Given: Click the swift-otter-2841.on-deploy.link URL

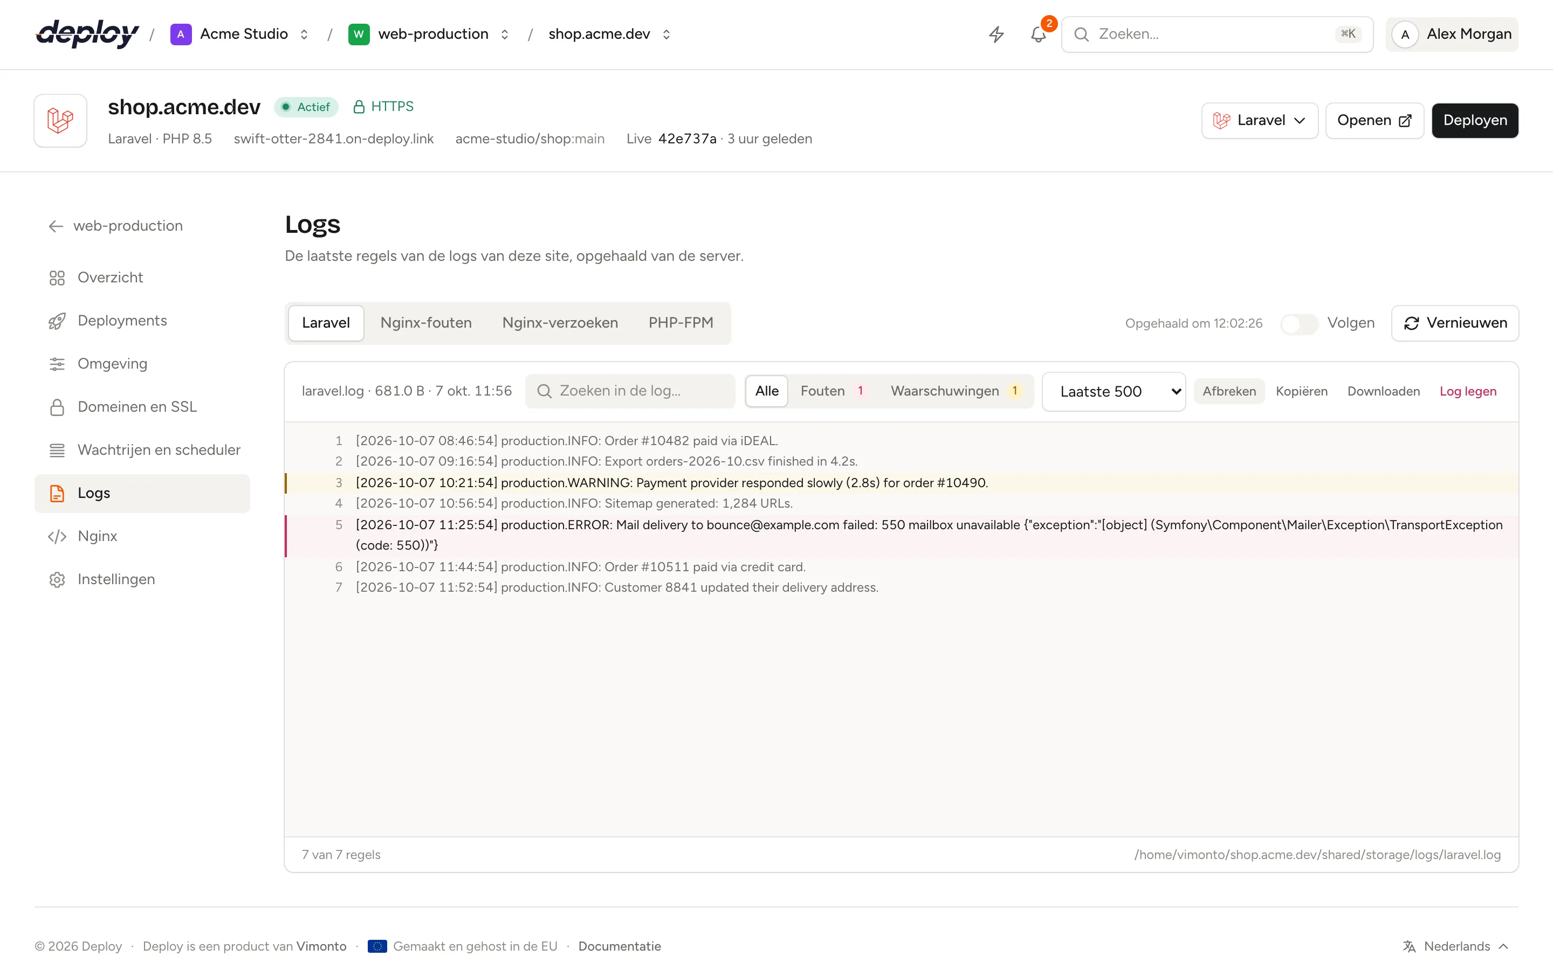Looking at the screenshot, I should [x=334, y=138].
